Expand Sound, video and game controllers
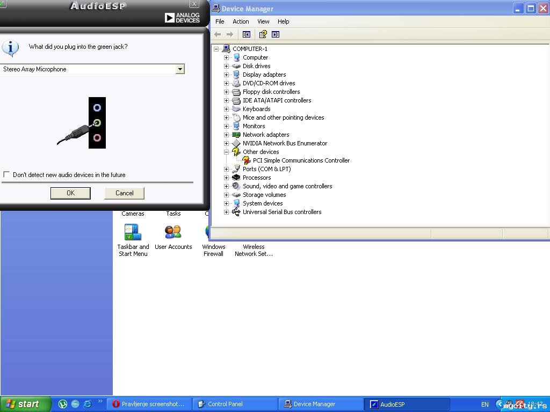550x412 pixels. click(226, 186)
